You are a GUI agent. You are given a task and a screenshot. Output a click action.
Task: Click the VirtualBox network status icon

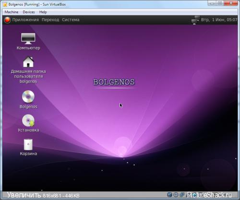182,195
